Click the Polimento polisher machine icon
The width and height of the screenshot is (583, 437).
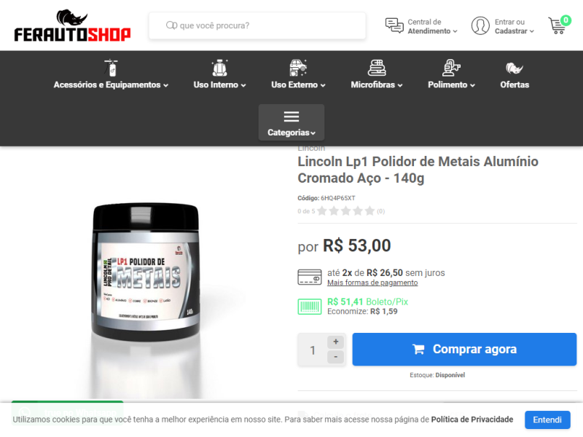(x=451, y=68)
